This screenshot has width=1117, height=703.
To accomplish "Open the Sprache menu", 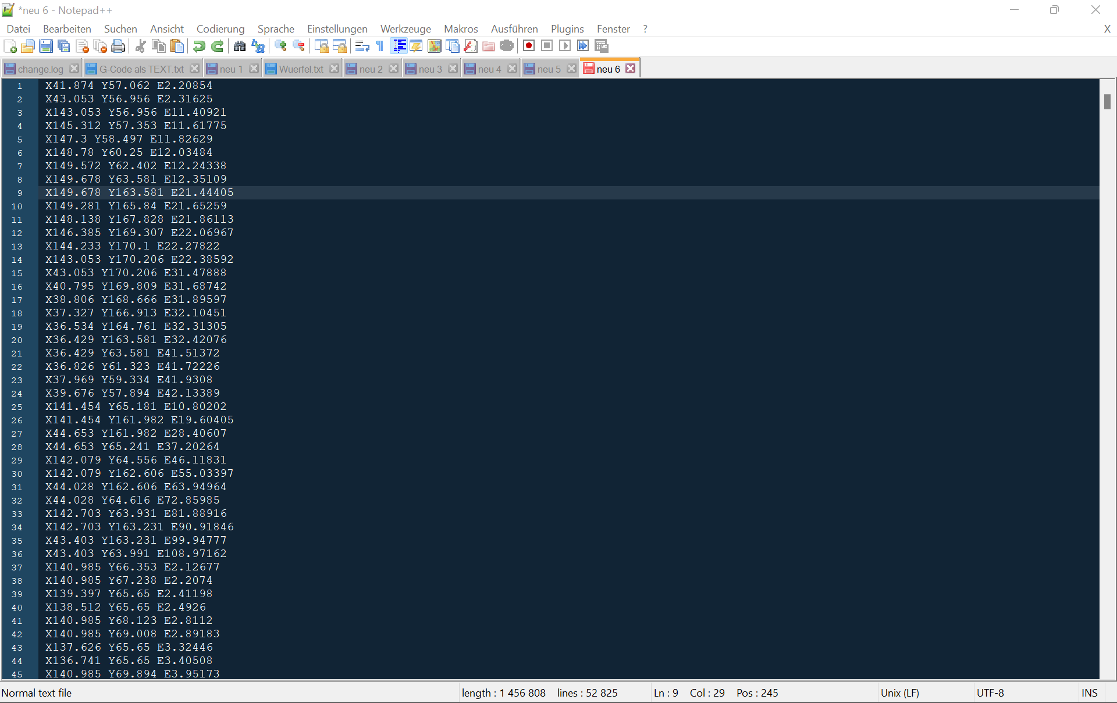I will coord(275,28).
